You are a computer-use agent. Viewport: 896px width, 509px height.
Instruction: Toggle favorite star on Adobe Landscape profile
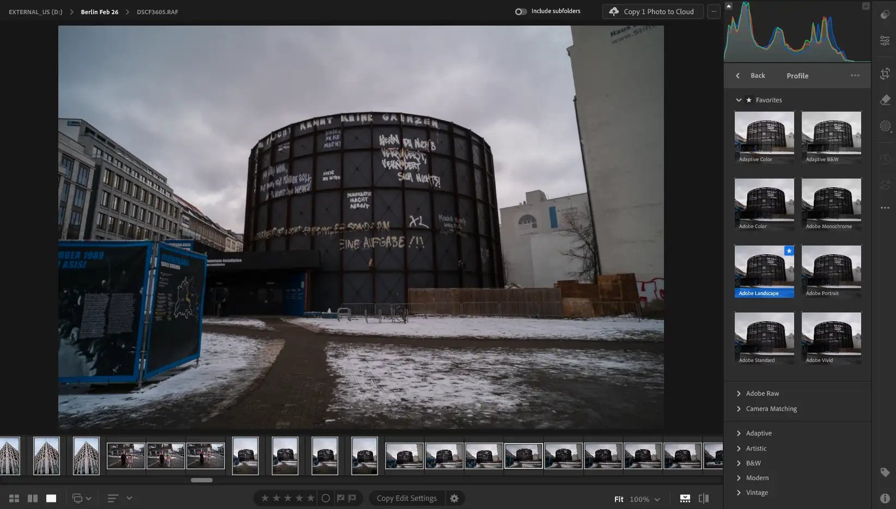[x=789, y=250]
